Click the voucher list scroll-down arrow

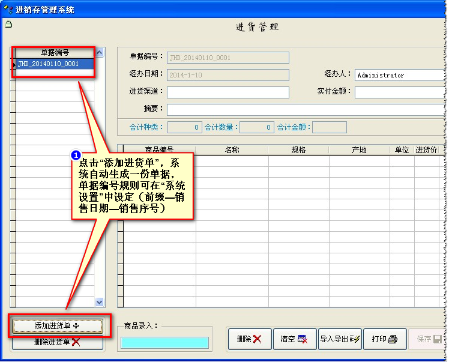click(100, 302)
